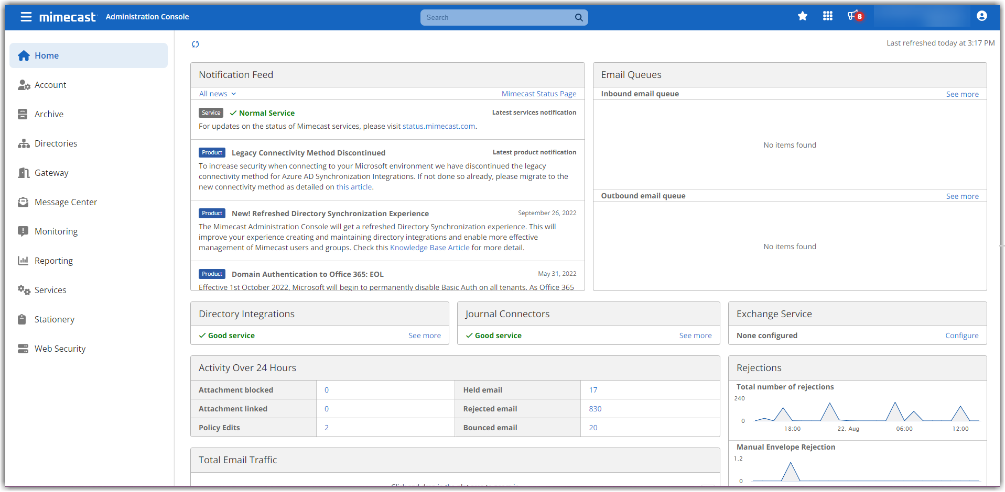The height and width of the screenshot is (492, 1005).
Task: Click the Monitoring alert icon
Action: point(23,231)
